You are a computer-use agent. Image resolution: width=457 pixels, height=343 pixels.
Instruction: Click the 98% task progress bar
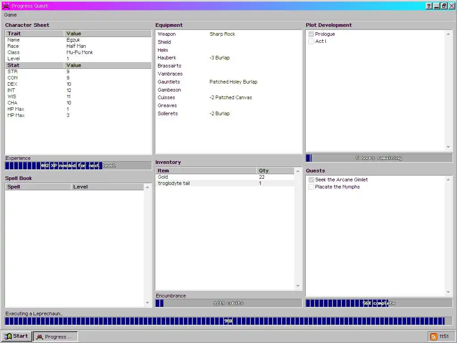[228, 321]
